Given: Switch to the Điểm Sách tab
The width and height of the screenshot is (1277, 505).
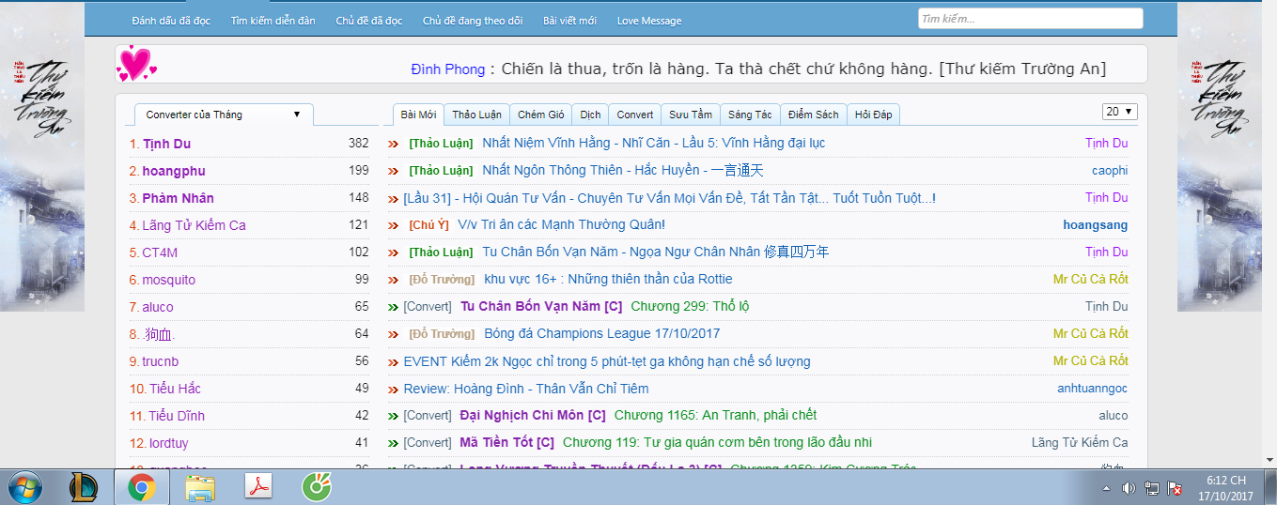Looking at the screenshot, I should click(814, 115).
